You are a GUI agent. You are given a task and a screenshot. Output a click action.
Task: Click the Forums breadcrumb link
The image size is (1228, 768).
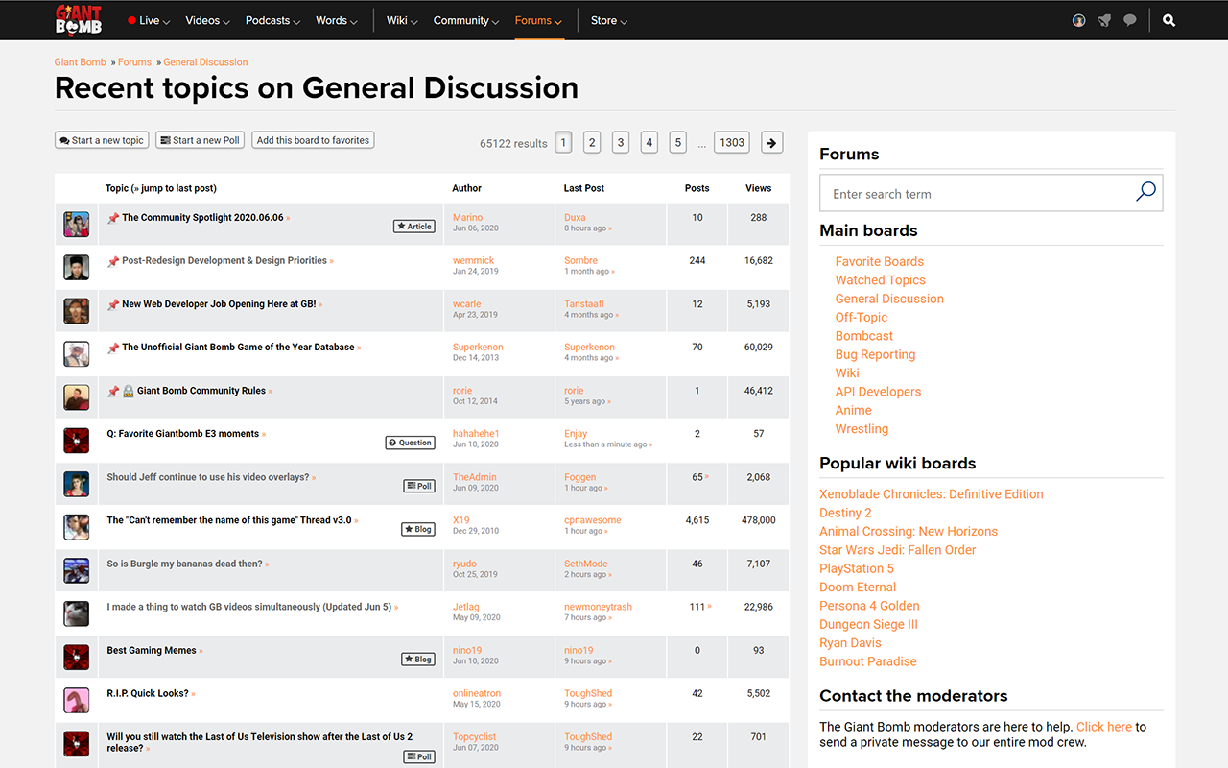coord(135,62)
